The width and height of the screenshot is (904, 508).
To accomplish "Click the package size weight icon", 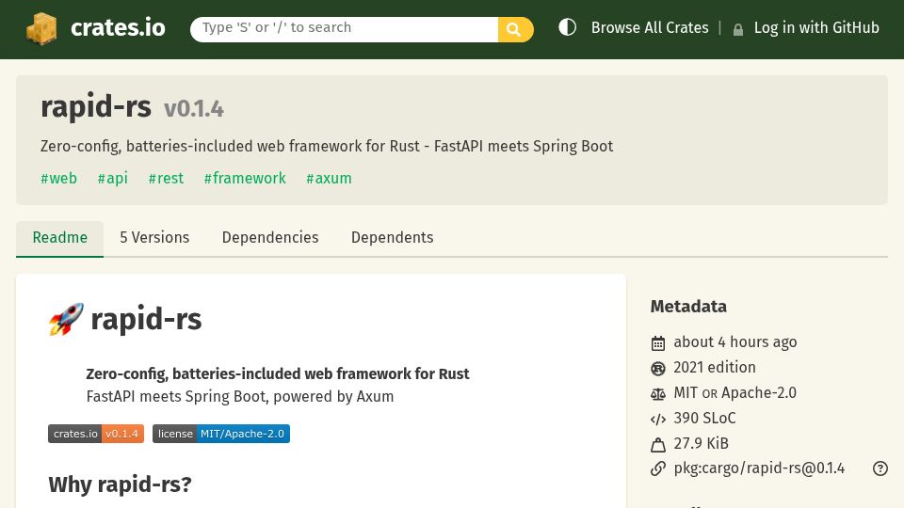I will click(658, 445).
